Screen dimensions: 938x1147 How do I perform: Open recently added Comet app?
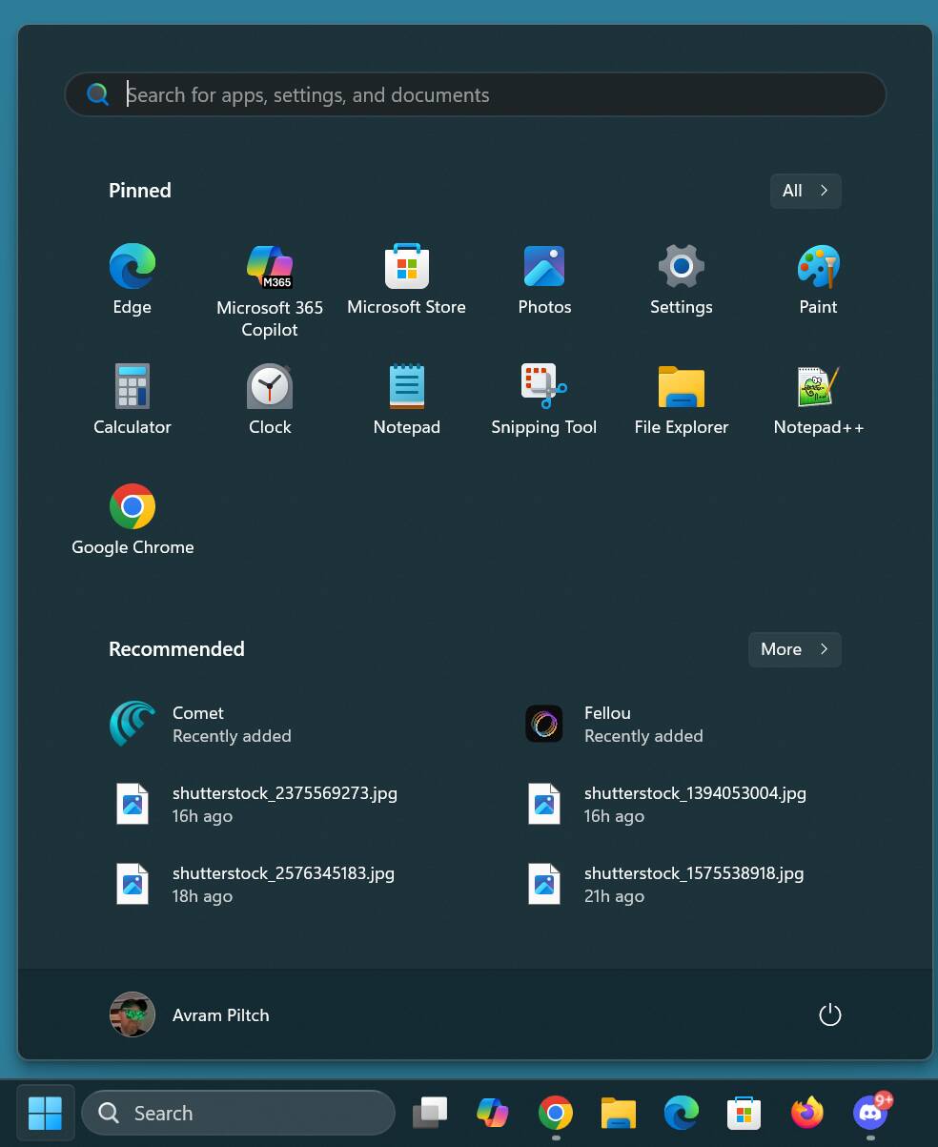point(200,725)
